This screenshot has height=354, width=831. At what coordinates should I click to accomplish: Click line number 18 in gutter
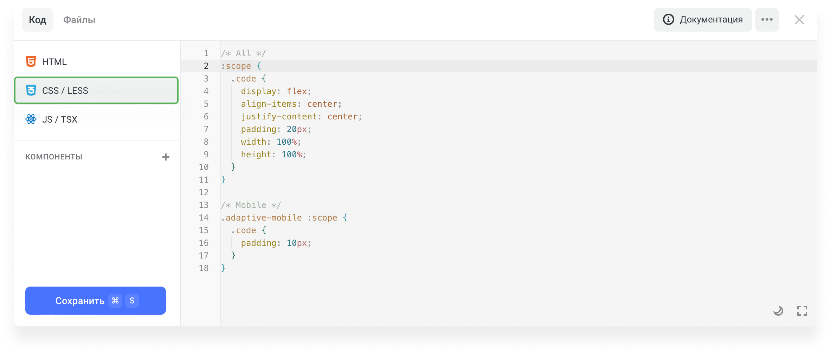(204, 268)
